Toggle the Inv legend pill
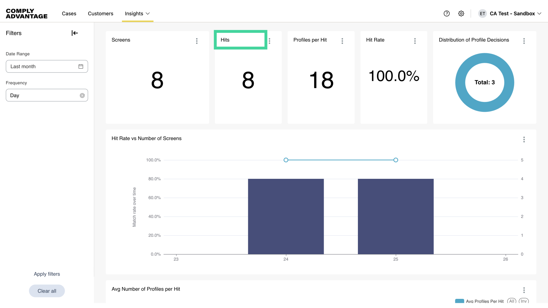 tap(524, 301)
